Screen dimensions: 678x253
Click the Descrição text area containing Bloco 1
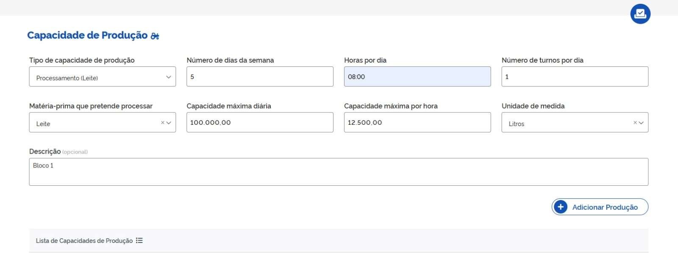[x=338, y=171]
